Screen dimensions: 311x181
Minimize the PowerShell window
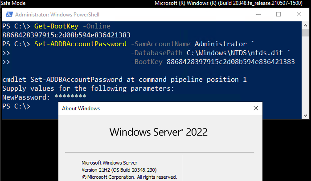click(258, 15)
